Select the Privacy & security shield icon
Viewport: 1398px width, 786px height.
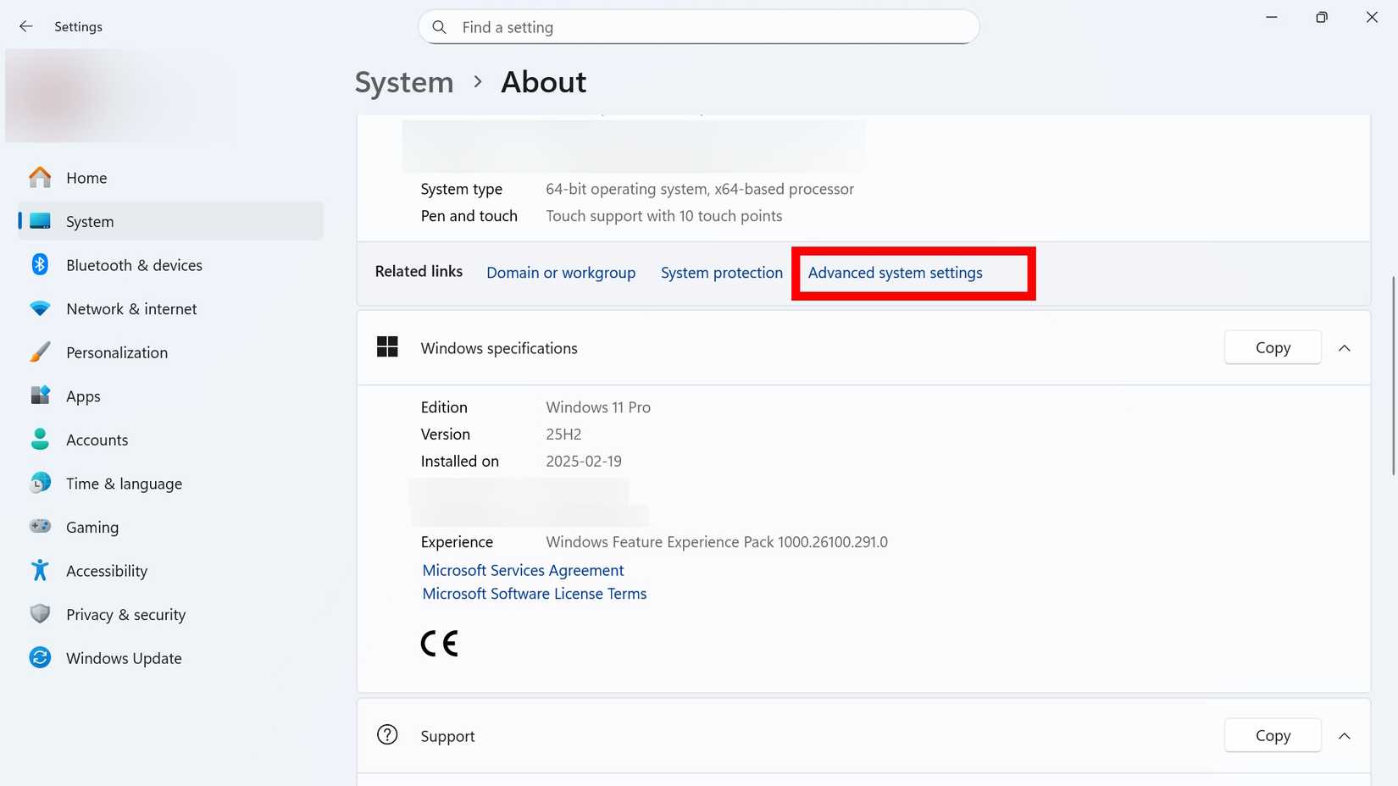(39, 614)
